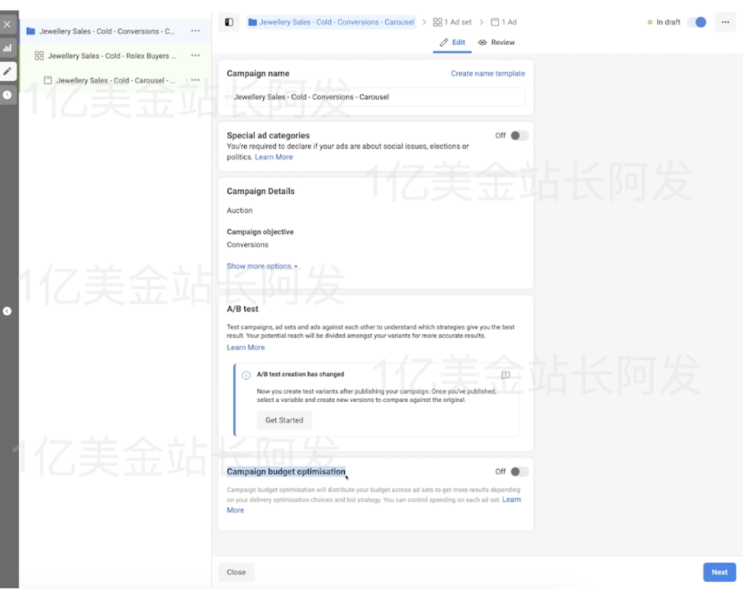The width and height of the screenshot is (751, 589).
Task: Toggle off the In draft switch
Action: click(x=697, y=22)
